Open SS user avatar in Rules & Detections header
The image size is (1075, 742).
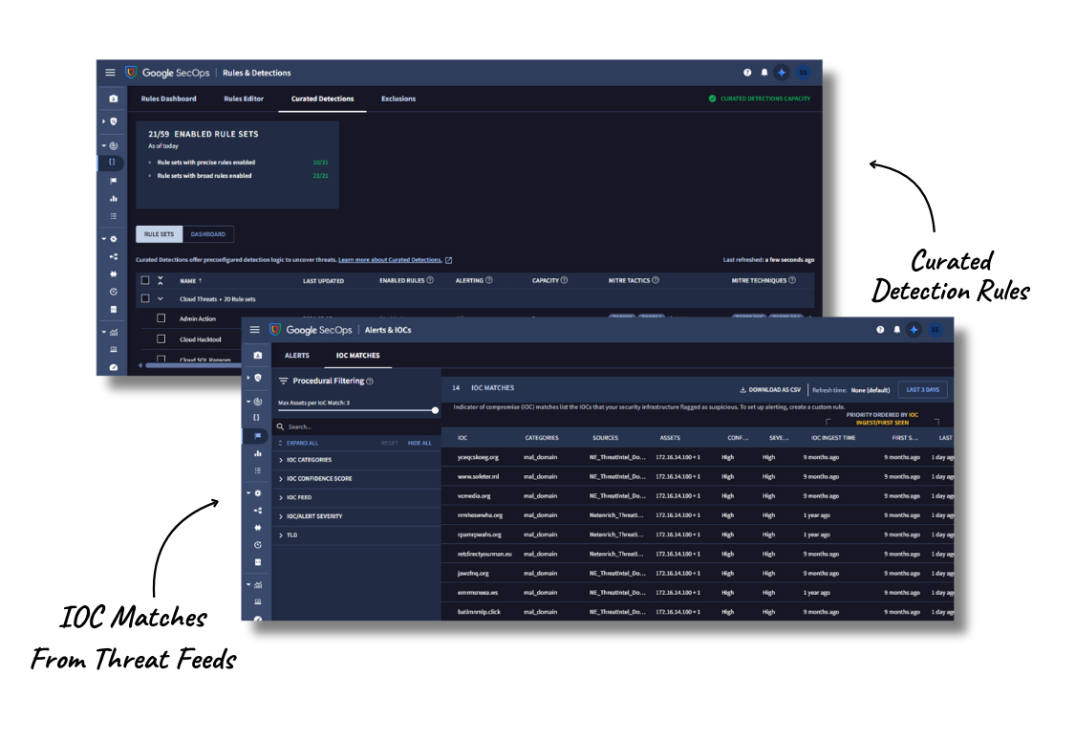803,72
